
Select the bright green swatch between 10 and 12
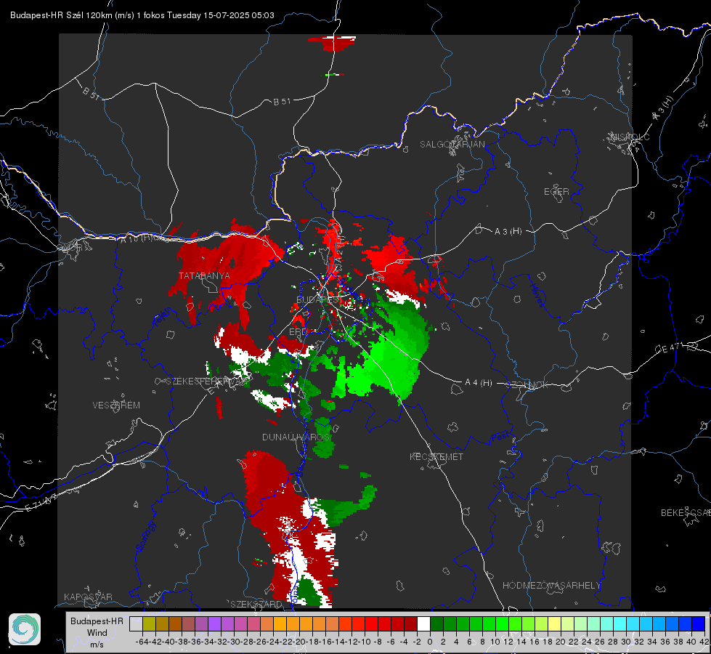point(502,623)
